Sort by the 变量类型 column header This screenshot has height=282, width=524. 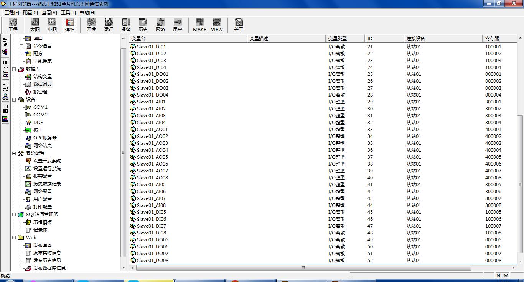click(x=345, y=38)
